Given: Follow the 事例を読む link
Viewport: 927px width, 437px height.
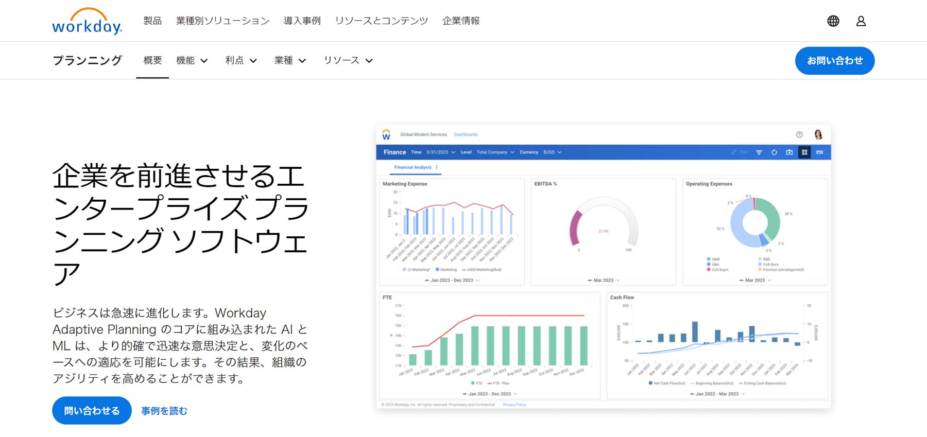Looking at the screenshot, I should point(164,411).
